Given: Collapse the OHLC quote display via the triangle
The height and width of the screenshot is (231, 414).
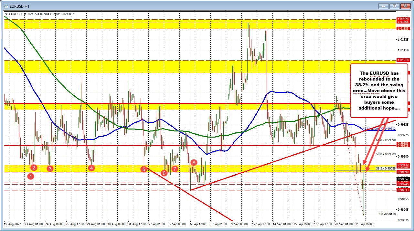Looking at the screenshot, I should 6,14.
